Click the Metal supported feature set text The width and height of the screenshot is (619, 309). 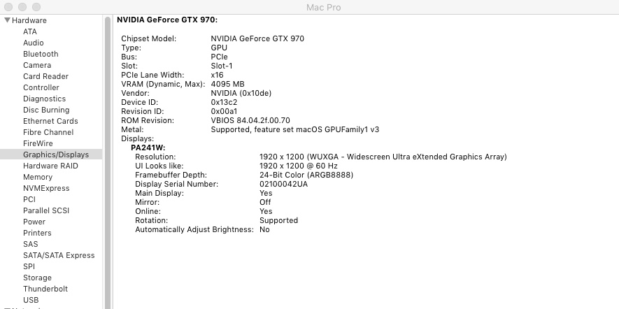pyautogui.click(x=295, y=129)
